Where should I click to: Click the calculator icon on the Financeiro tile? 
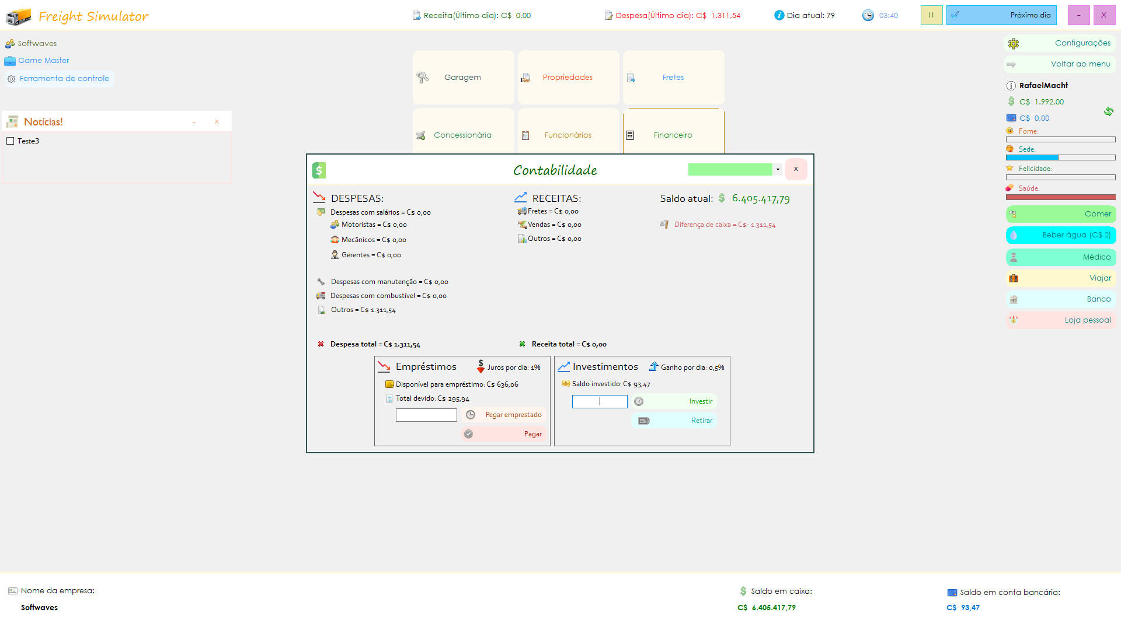[630, 135]
